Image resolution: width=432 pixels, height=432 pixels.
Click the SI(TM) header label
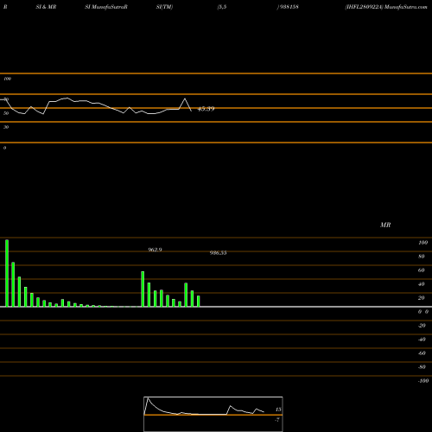pyautogui.click(x=164, y=7)
